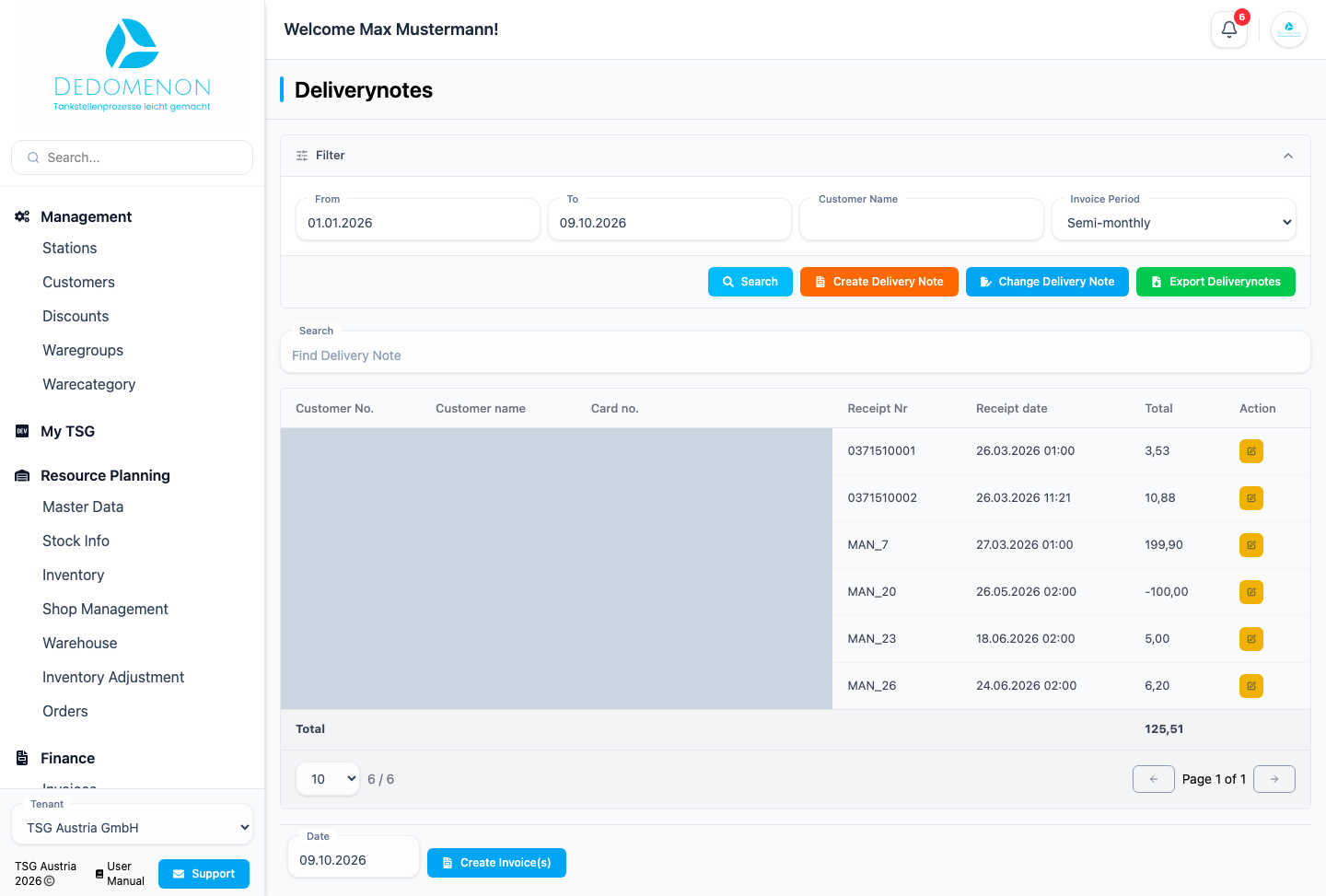This screenshot has height=896, width=1326.
Task: Open Customers in the sidebar
Action: (78, 282)
